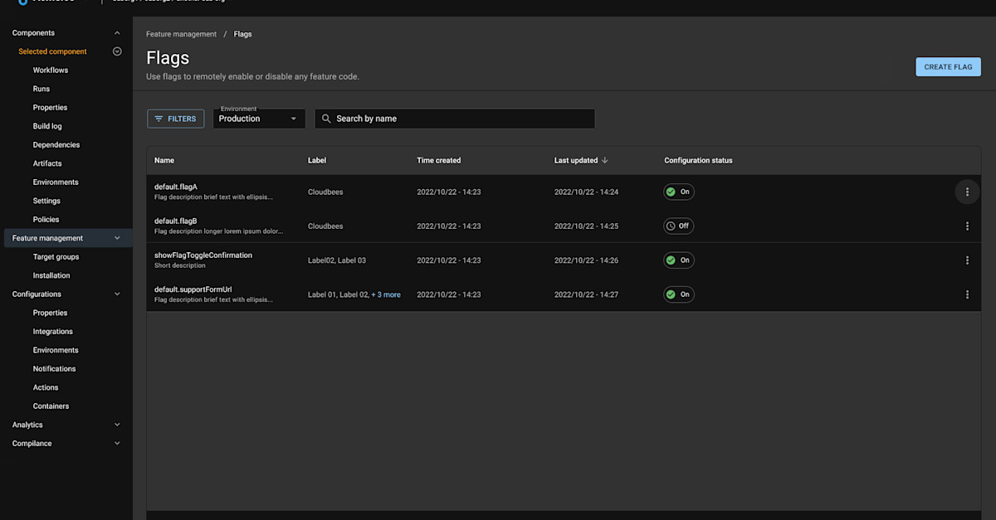Click the "+ 3 more" labels link
Viewport: 996px width, 520px height.
[x=386, y=294]
